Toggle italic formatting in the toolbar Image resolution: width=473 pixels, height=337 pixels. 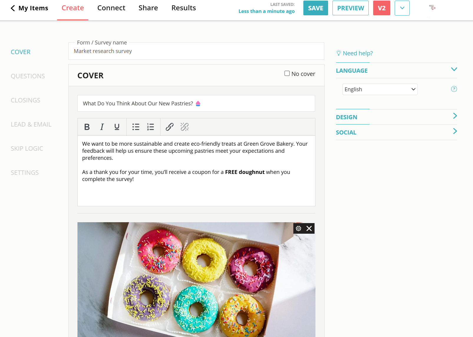click(x=102, y=127)
